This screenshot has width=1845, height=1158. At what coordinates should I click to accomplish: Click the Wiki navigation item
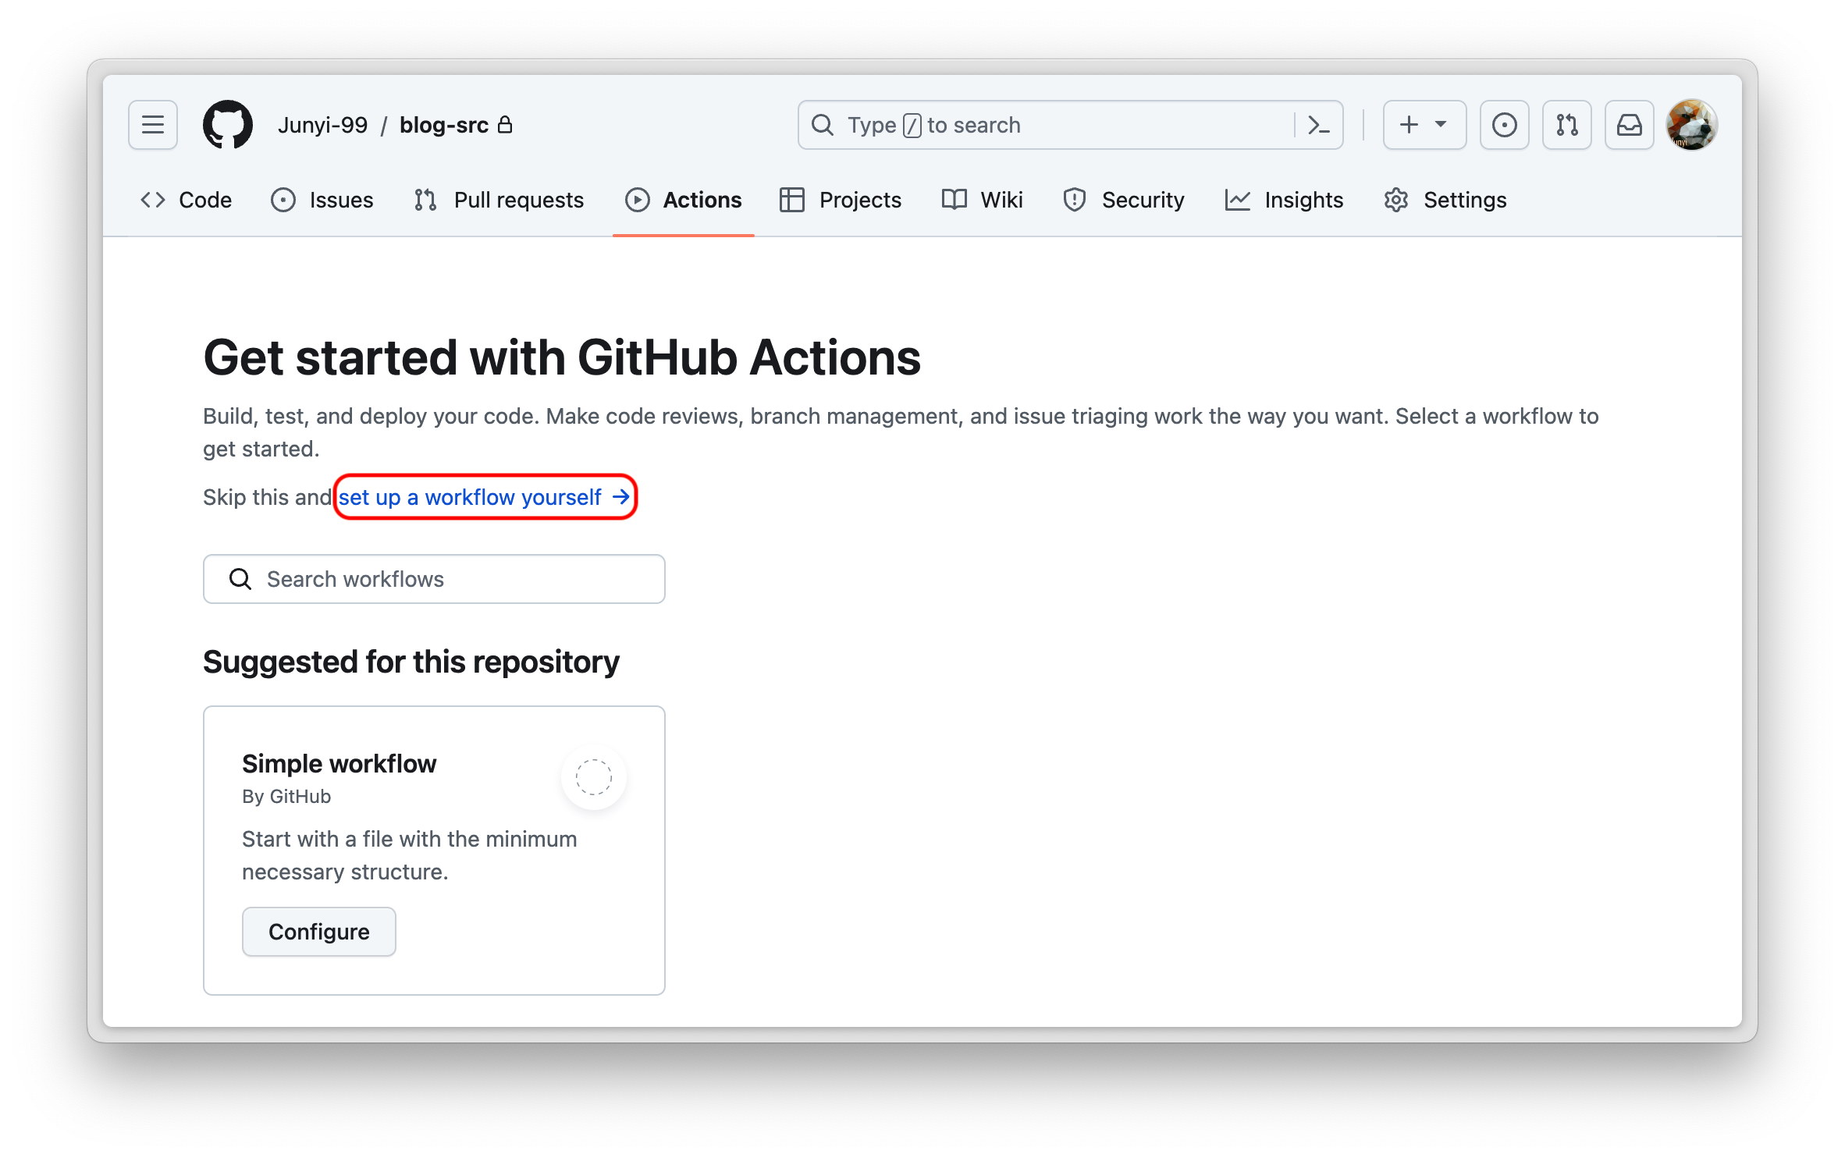click(x=1001, y=200)
